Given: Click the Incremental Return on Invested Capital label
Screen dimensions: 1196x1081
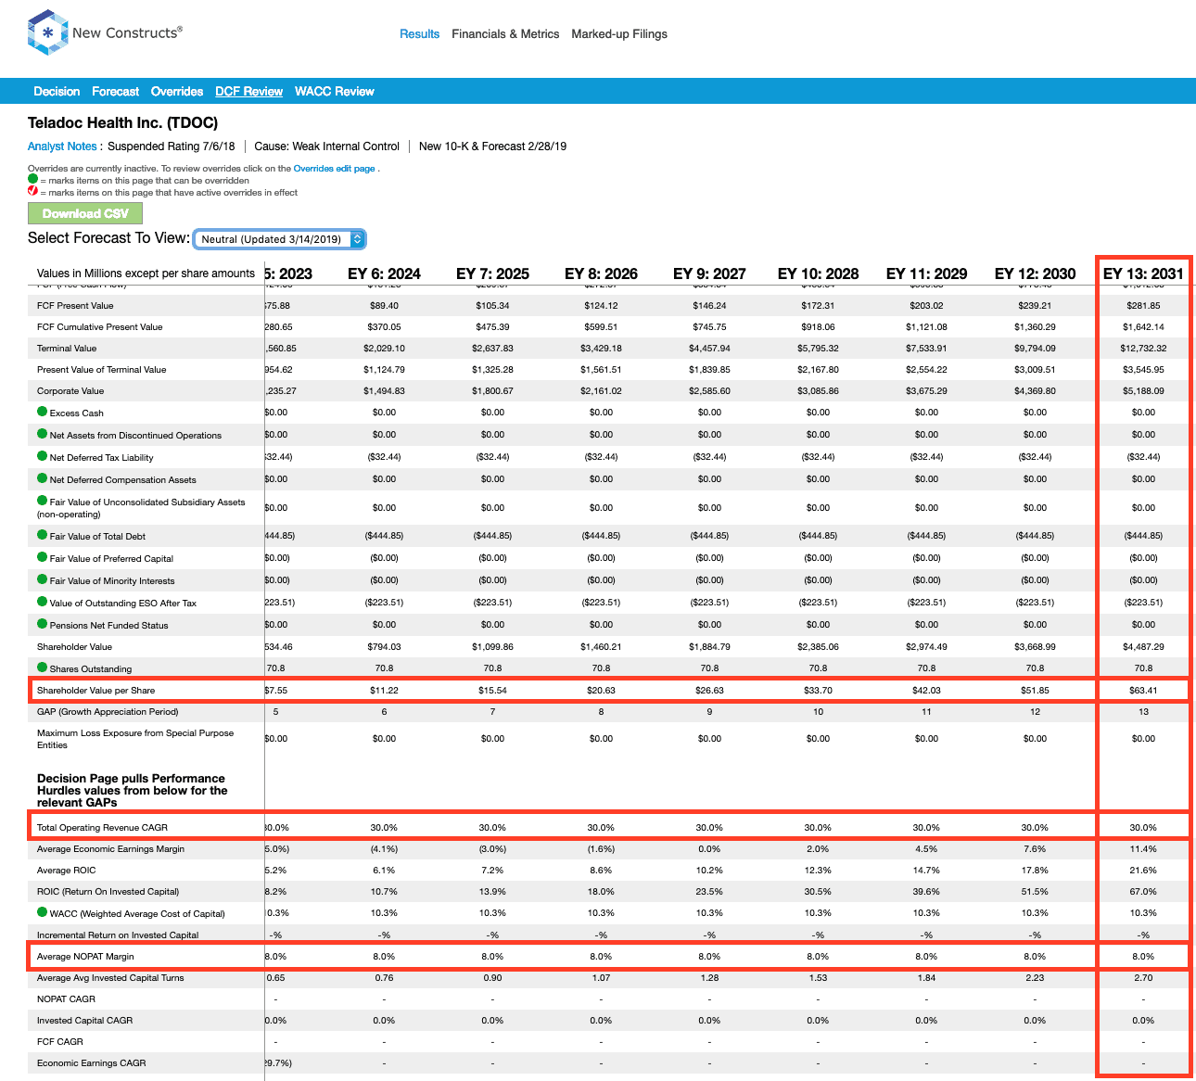Looking at the screenshot, I should 118,935.
